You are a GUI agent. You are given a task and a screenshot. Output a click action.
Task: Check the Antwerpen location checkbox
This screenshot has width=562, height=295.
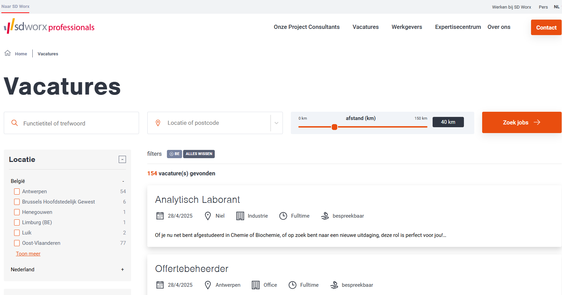tap(17, 192)
